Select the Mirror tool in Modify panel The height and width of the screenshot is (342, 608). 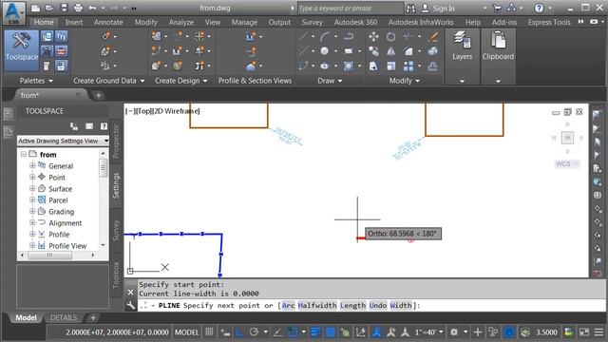tap(390, 51)
